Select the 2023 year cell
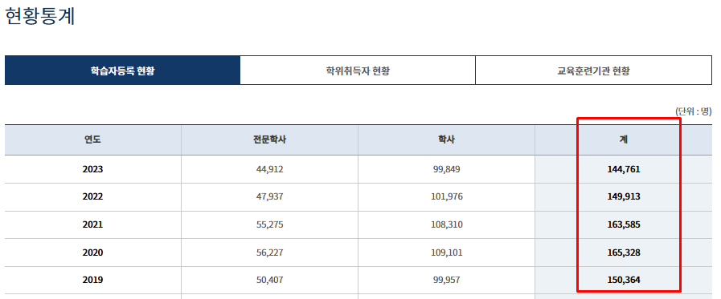Screen dimensions: 721x299 [x=93, y=169]
